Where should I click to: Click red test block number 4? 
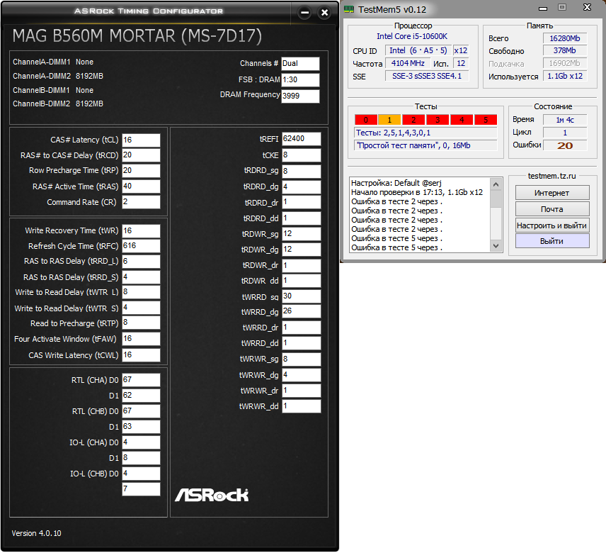pyautogui.click(x=462, y=120)
